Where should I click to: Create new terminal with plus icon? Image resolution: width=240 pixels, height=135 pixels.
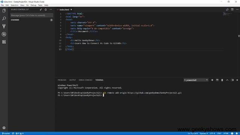(212, 80)
